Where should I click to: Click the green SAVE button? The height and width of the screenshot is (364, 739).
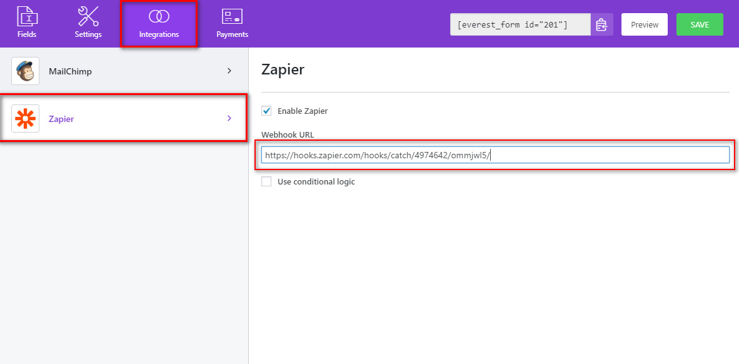click(700, 24)
